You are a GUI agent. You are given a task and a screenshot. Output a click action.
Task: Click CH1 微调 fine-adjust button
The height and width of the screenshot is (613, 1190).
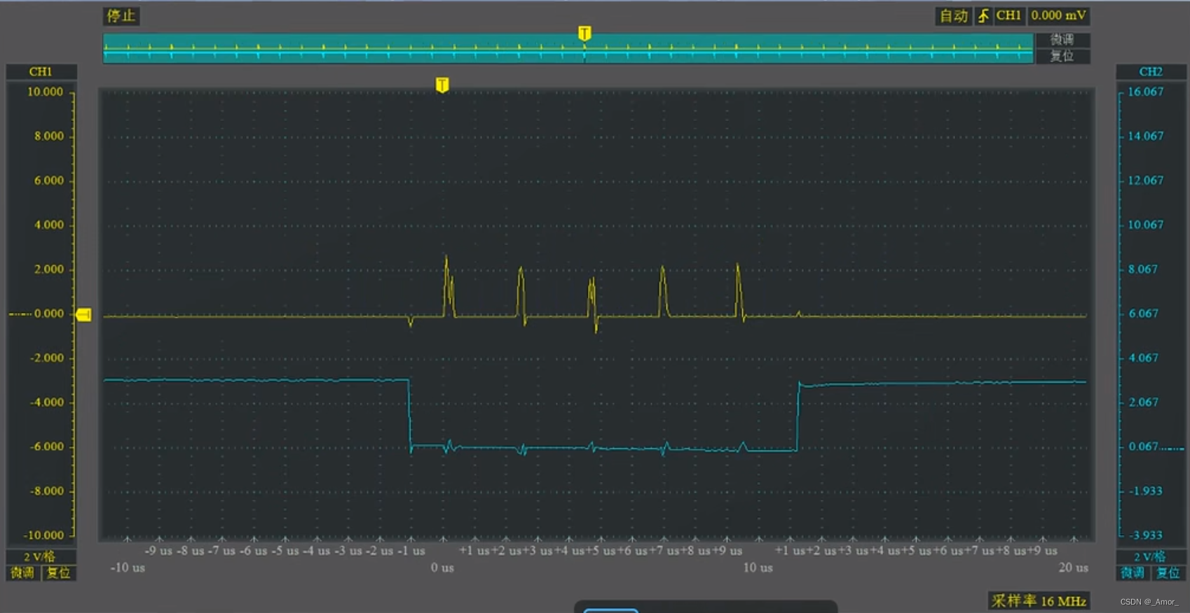click(22, 573)
